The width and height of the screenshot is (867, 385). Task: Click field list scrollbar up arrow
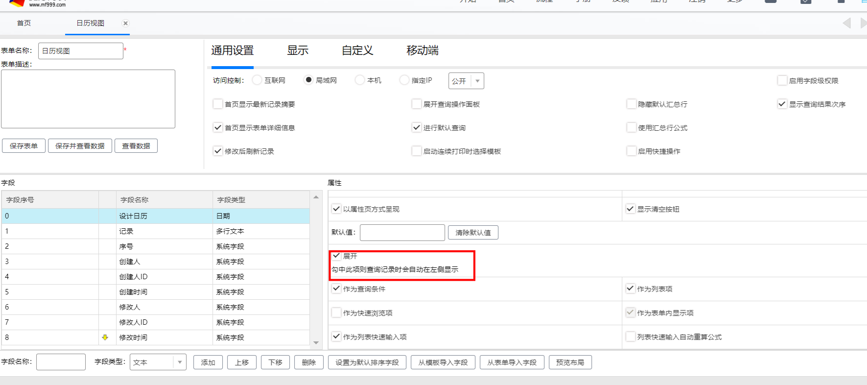(x=316, y=197)
